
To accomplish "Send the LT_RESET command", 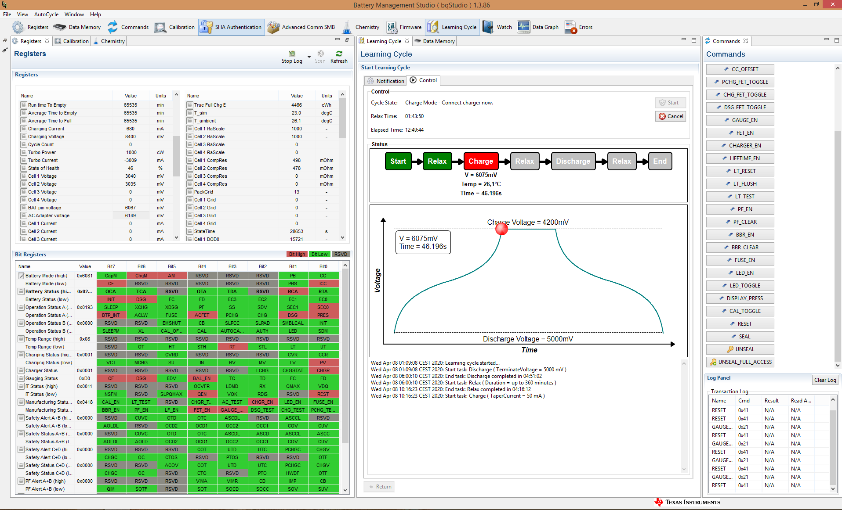I will pos(740,171).
